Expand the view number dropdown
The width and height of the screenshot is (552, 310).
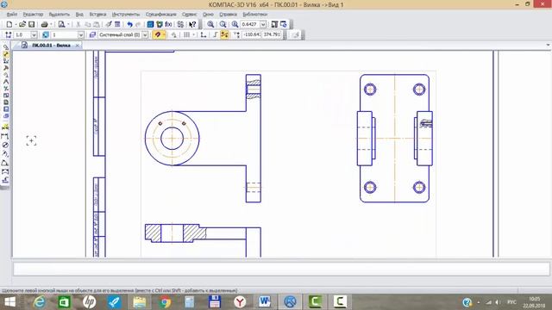(x=81, y=34)
